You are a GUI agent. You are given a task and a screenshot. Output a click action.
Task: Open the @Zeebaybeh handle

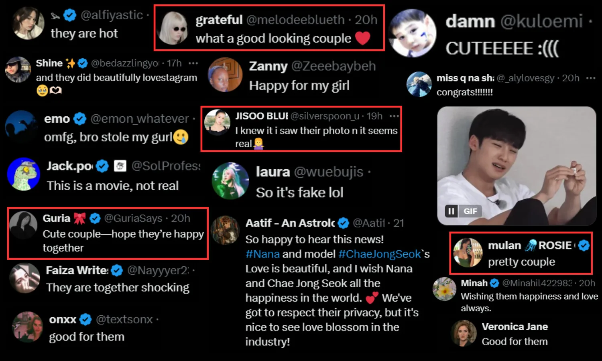point(333,66)
